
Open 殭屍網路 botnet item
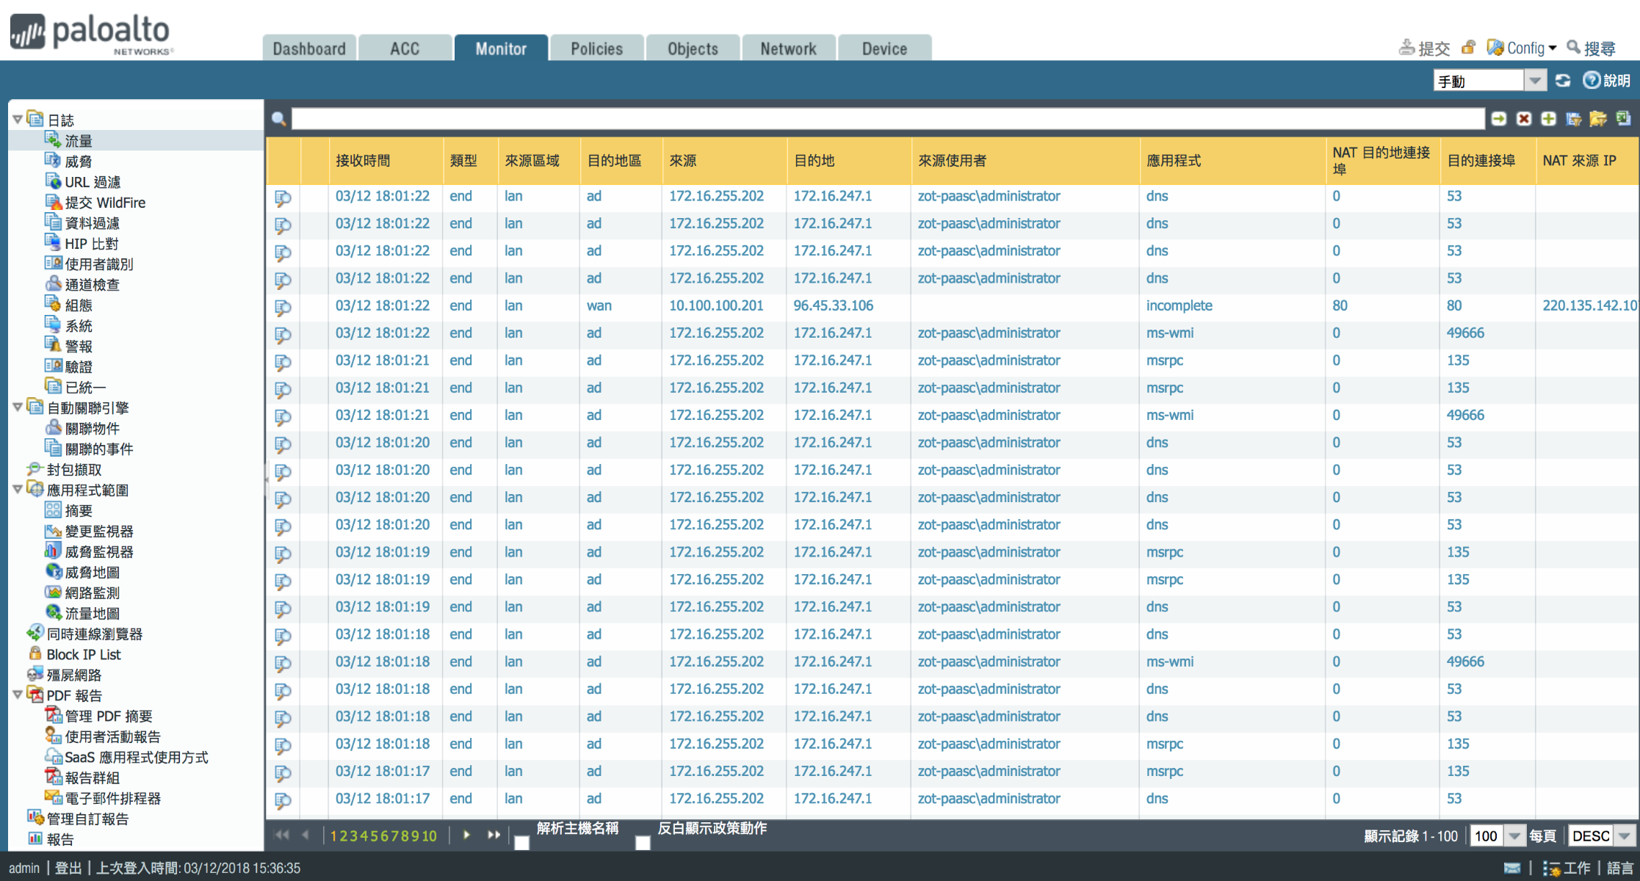click(73, 675)
